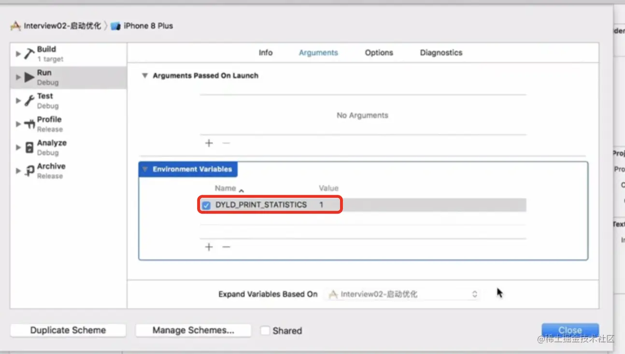Open the Expand Variables Based On dropdown
625x354 pixels.
[x=402, y=294]
